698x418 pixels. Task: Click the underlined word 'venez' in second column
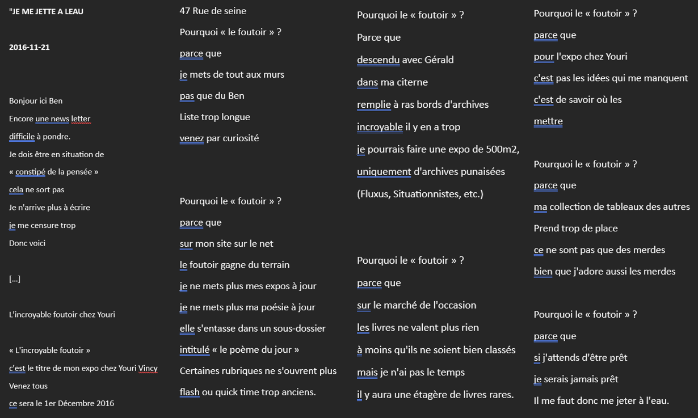pyautogui.click(x=192, y=138)
